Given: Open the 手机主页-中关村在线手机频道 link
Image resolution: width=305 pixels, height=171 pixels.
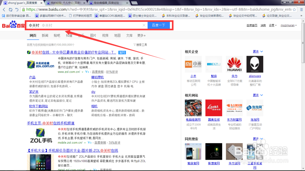Looking at the screenshot, I should (51, 123).
